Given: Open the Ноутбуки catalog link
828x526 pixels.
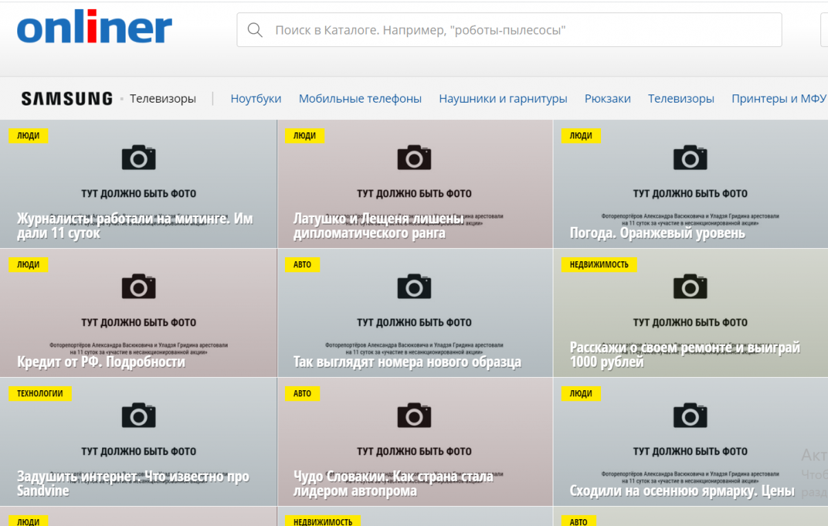Looking at the screenshot, I should (x=256, y=99).
